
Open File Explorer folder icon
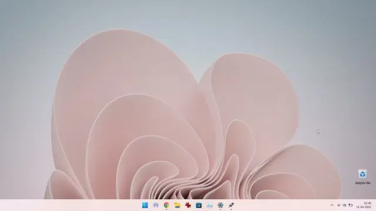point(177,205)
